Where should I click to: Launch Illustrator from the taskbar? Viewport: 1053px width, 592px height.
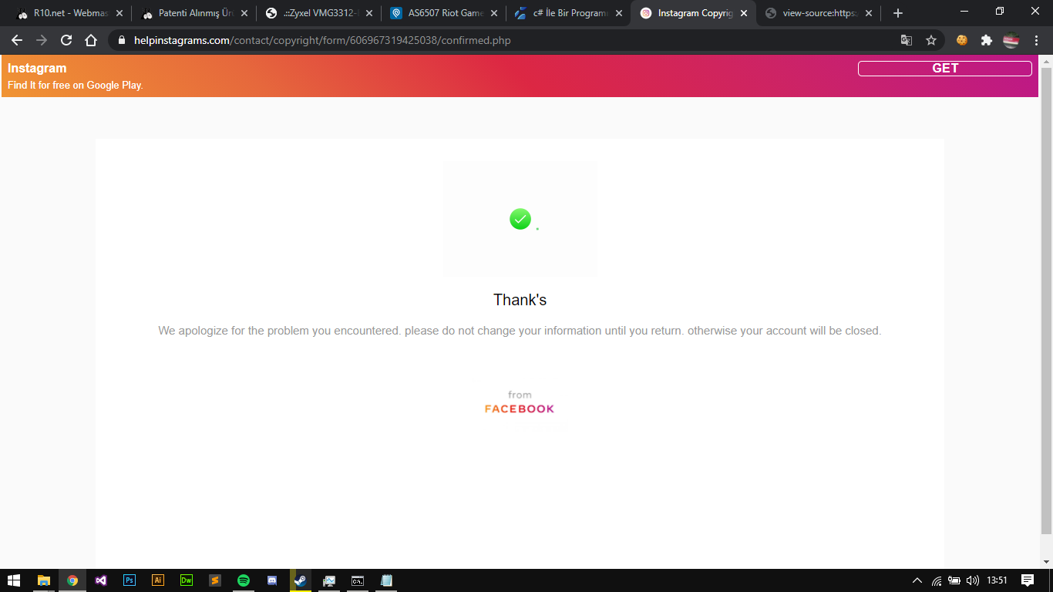point(158,580)
